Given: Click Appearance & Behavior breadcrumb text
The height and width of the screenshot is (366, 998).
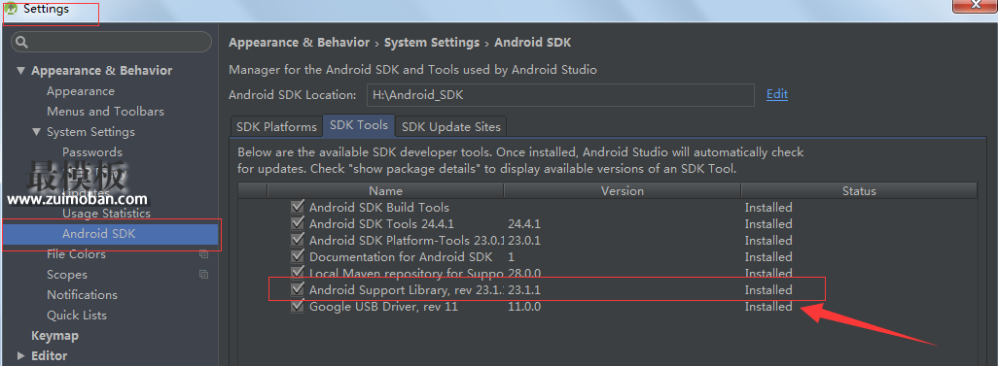Looking at the screenshot, I should point(300,43).
